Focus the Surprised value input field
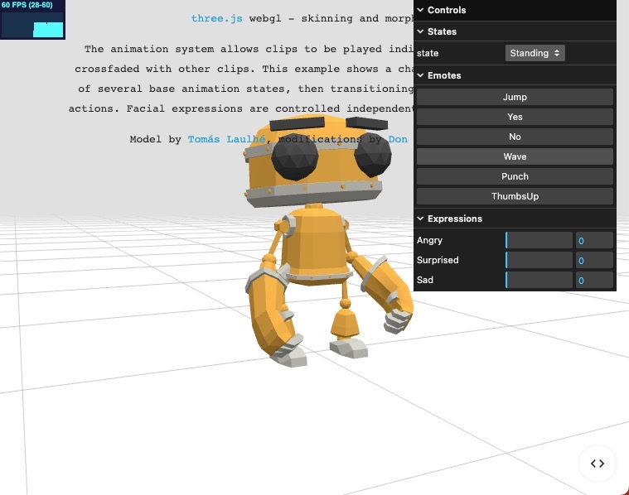Image resolution: width=629 pixels, height=495 pixels. pos(594,260)
